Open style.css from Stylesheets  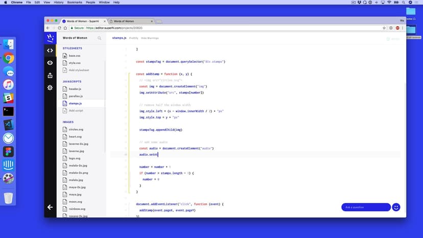(x=75, y=63)
